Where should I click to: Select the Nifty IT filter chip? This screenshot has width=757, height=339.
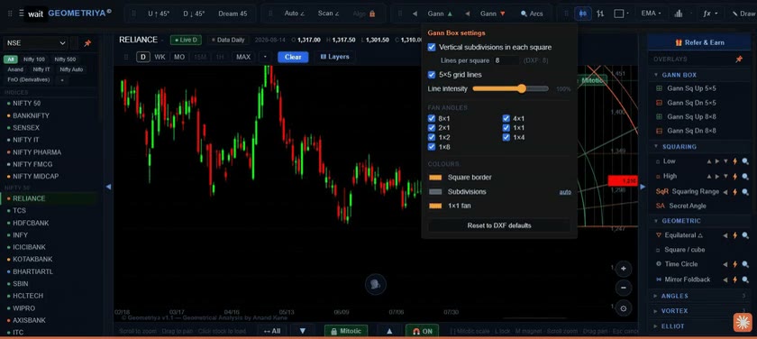coord(41,69)
